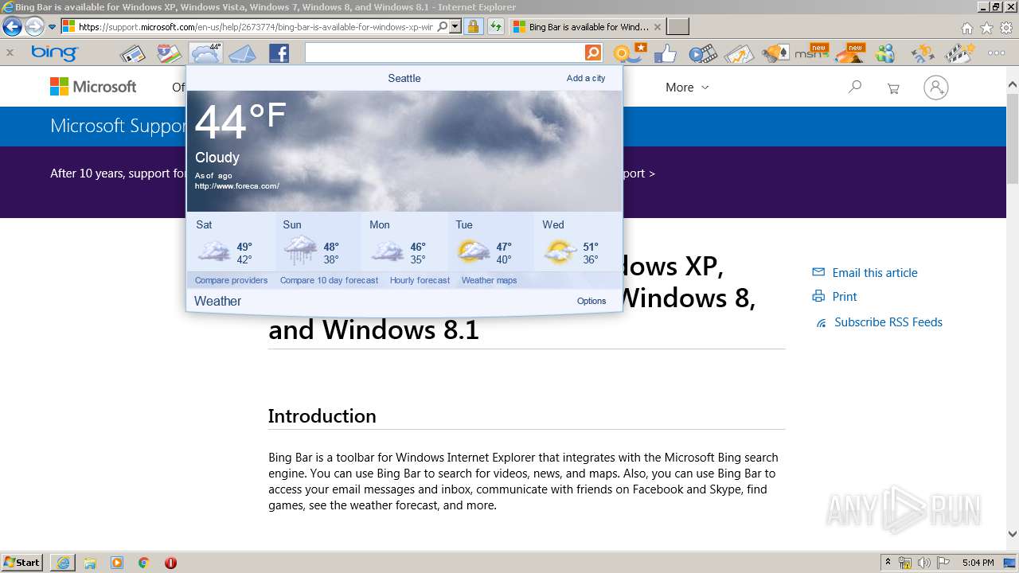Select Monday forecast
This screenshot has height=573, width=1019.
(404, 242)
